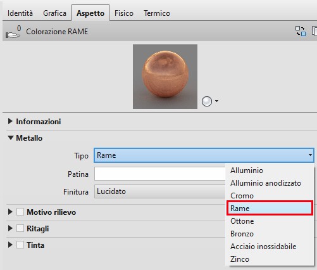
Task: Open the preview scene options dropdown arrow
Action: [216, 101]
